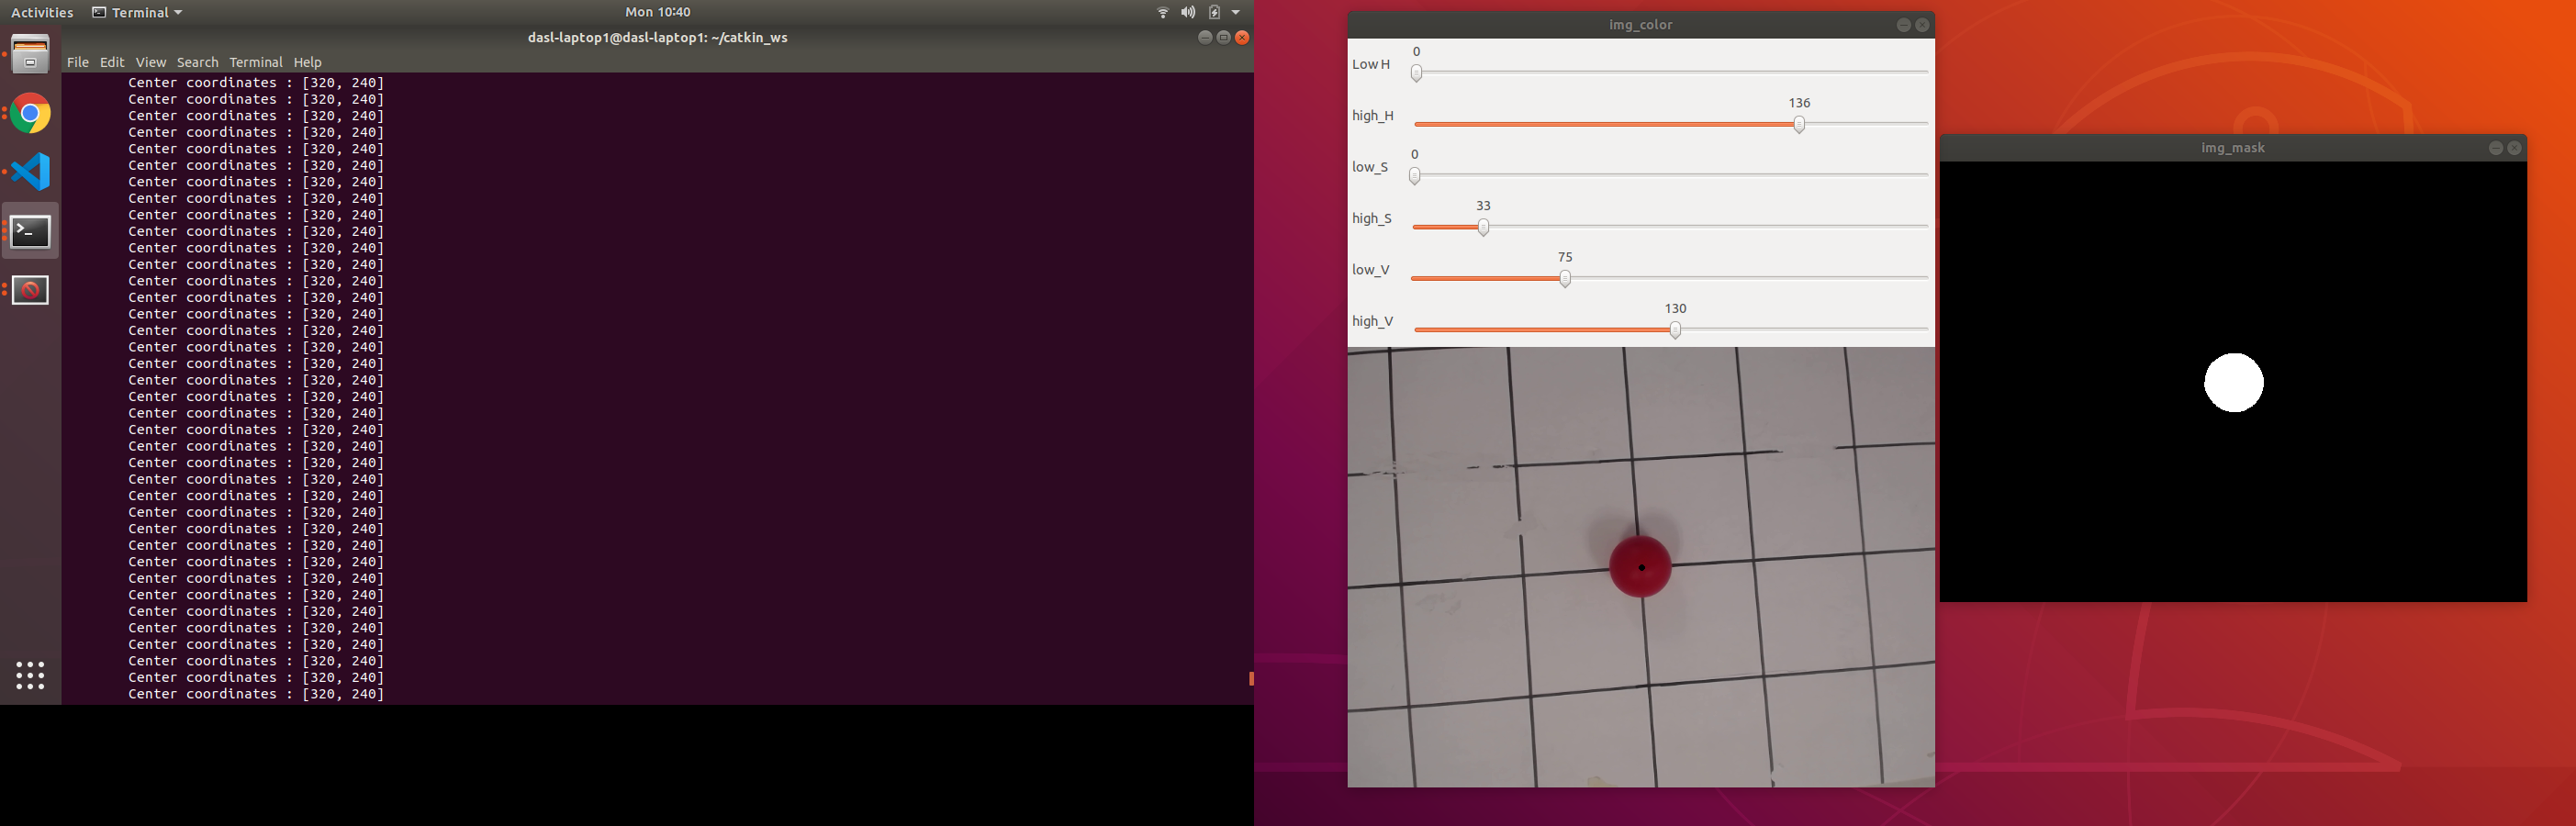Close the Terminal window
This screenshot has width=2576, height=826.
coord(1242,37)
